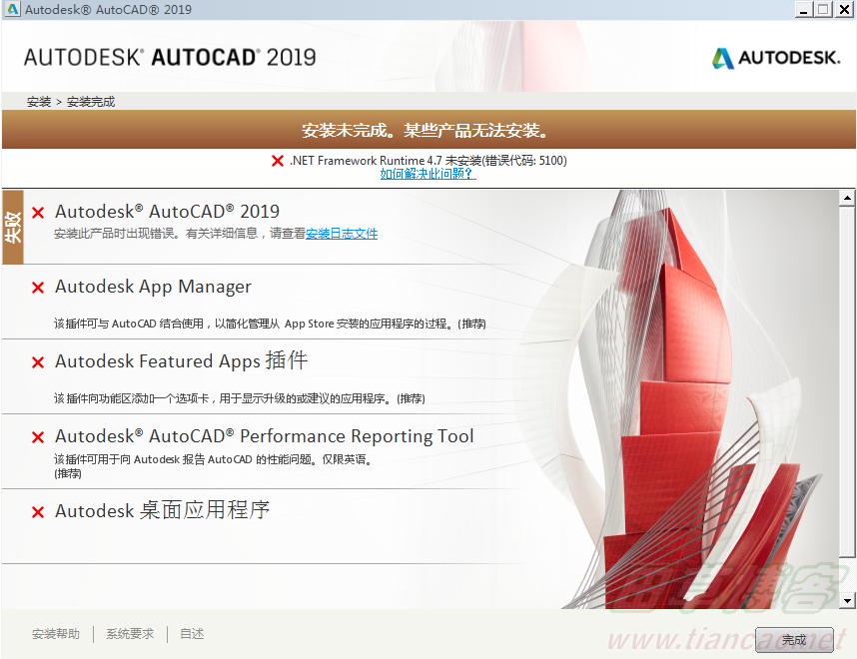Image resolution: width=857 pixels, height=659 pixels.
Task: Minimize the installer window
Action: click(x=803, y=9)
